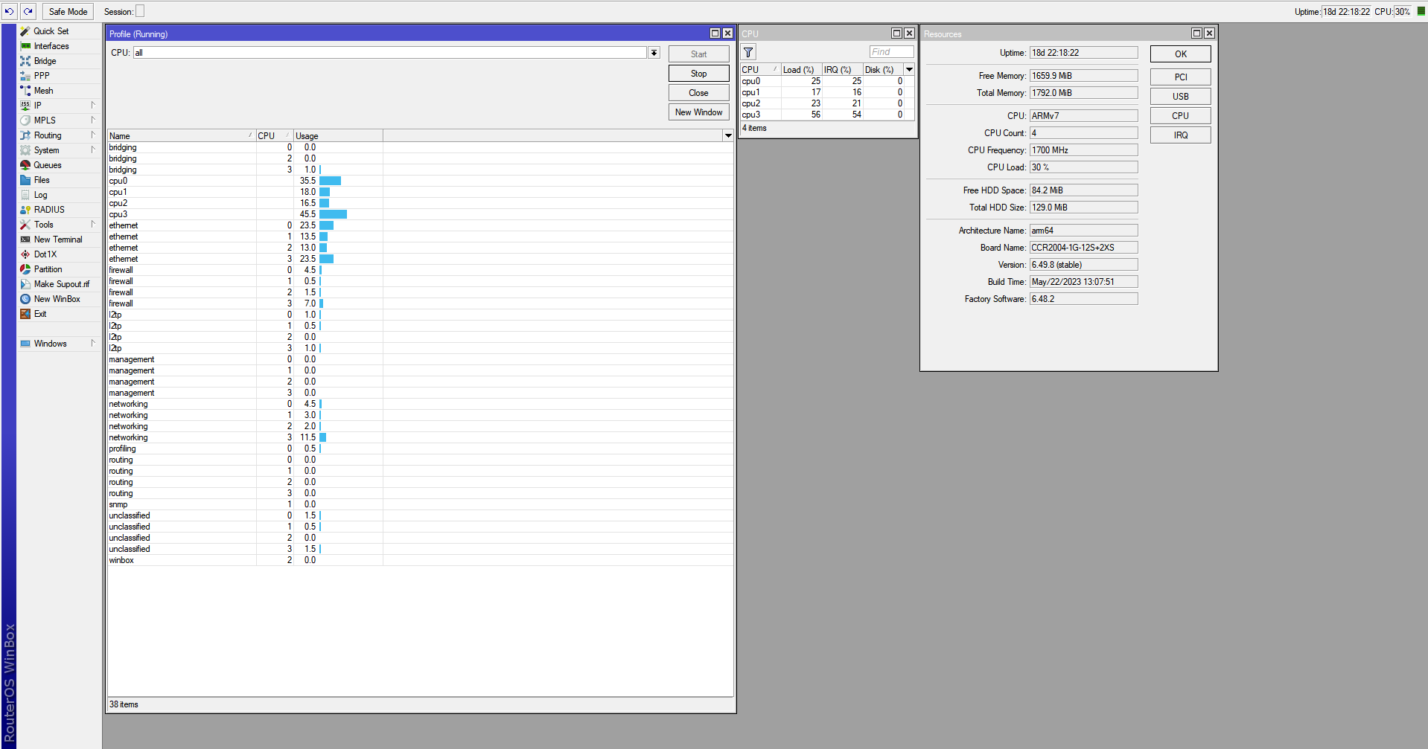Select the profiling row in Profile
The image size is (1428, 749).
tap(420, 449)
